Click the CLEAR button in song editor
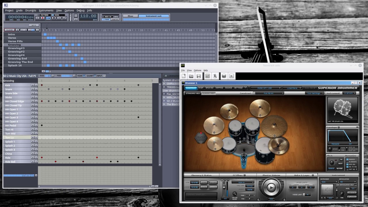368x207 pixels. pyautogui.click(x=9, y=30)
